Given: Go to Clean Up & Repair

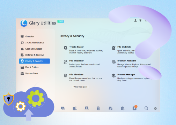Looking at the screenshot, I should [35, 49].
